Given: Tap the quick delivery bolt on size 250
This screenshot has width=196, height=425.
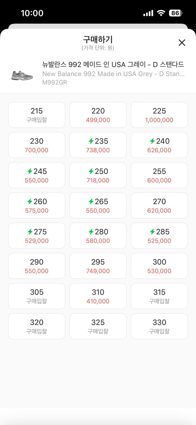Looking at the screenshot, I should 91,171.
